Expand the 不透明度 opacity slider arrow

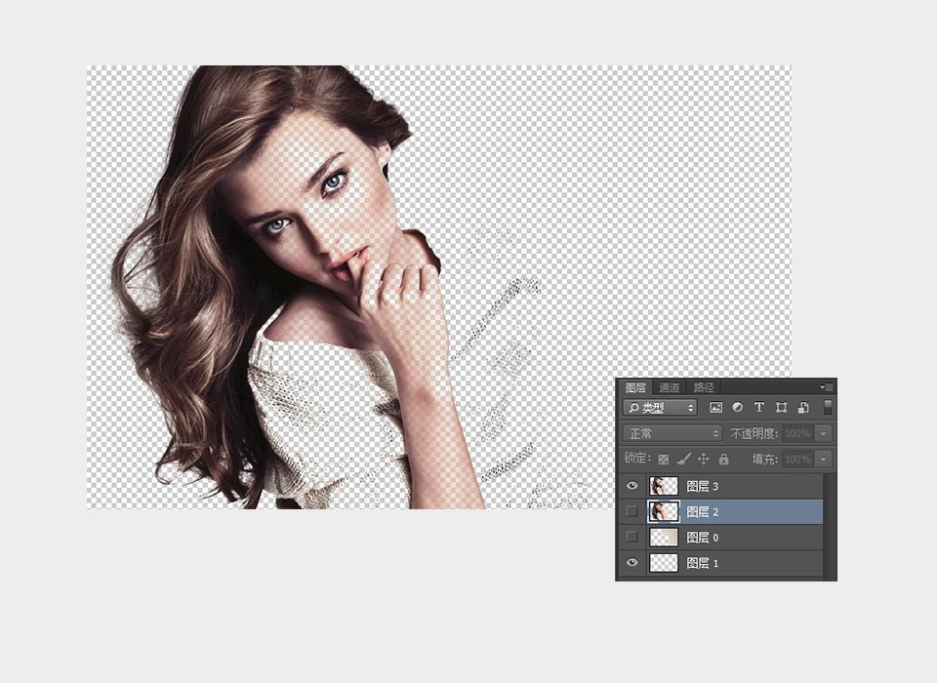825,433
